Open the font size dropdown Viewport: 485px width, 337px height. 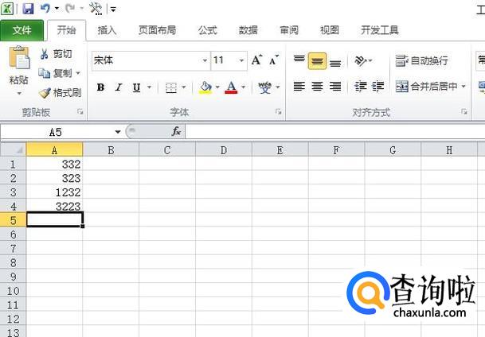(241, 60)
